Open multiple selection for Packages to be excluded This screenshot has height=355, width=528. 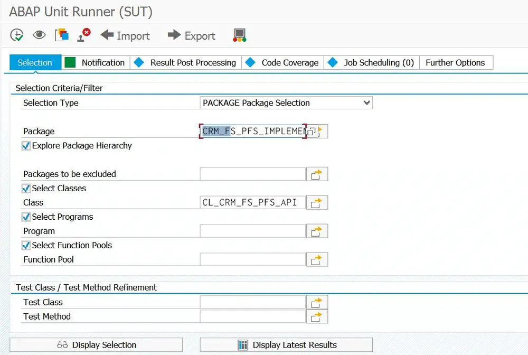pos(317,174)
